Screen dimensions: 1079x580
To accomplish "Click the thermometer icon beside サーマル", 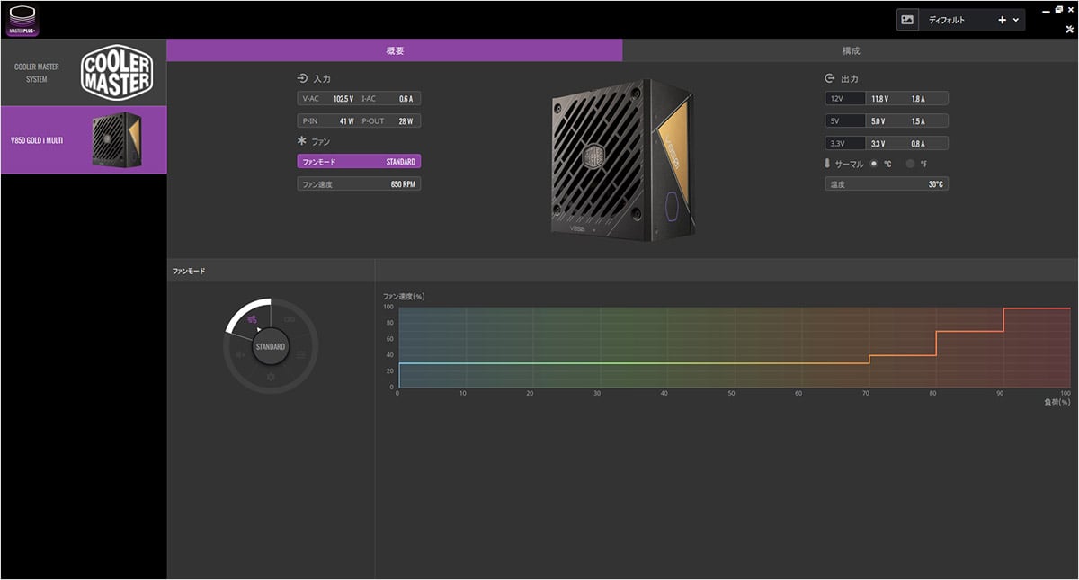I will tap(828, 164).
